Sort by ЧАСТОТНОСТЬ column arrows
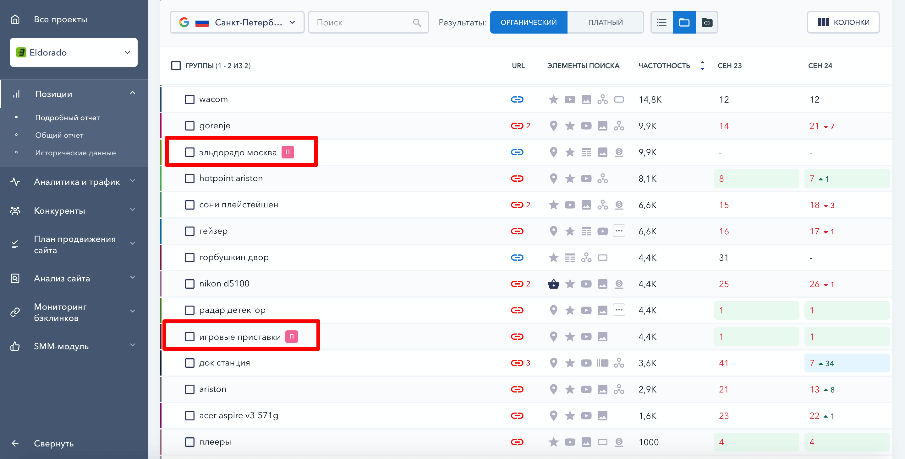Screen dimensions: 905x459 click(x=702, y=66)
